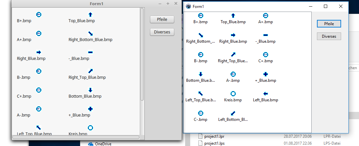359x146 pixels.
Task: Click Bottom_Blue.bmp down arrow in left window
Action: pos(90,90)
